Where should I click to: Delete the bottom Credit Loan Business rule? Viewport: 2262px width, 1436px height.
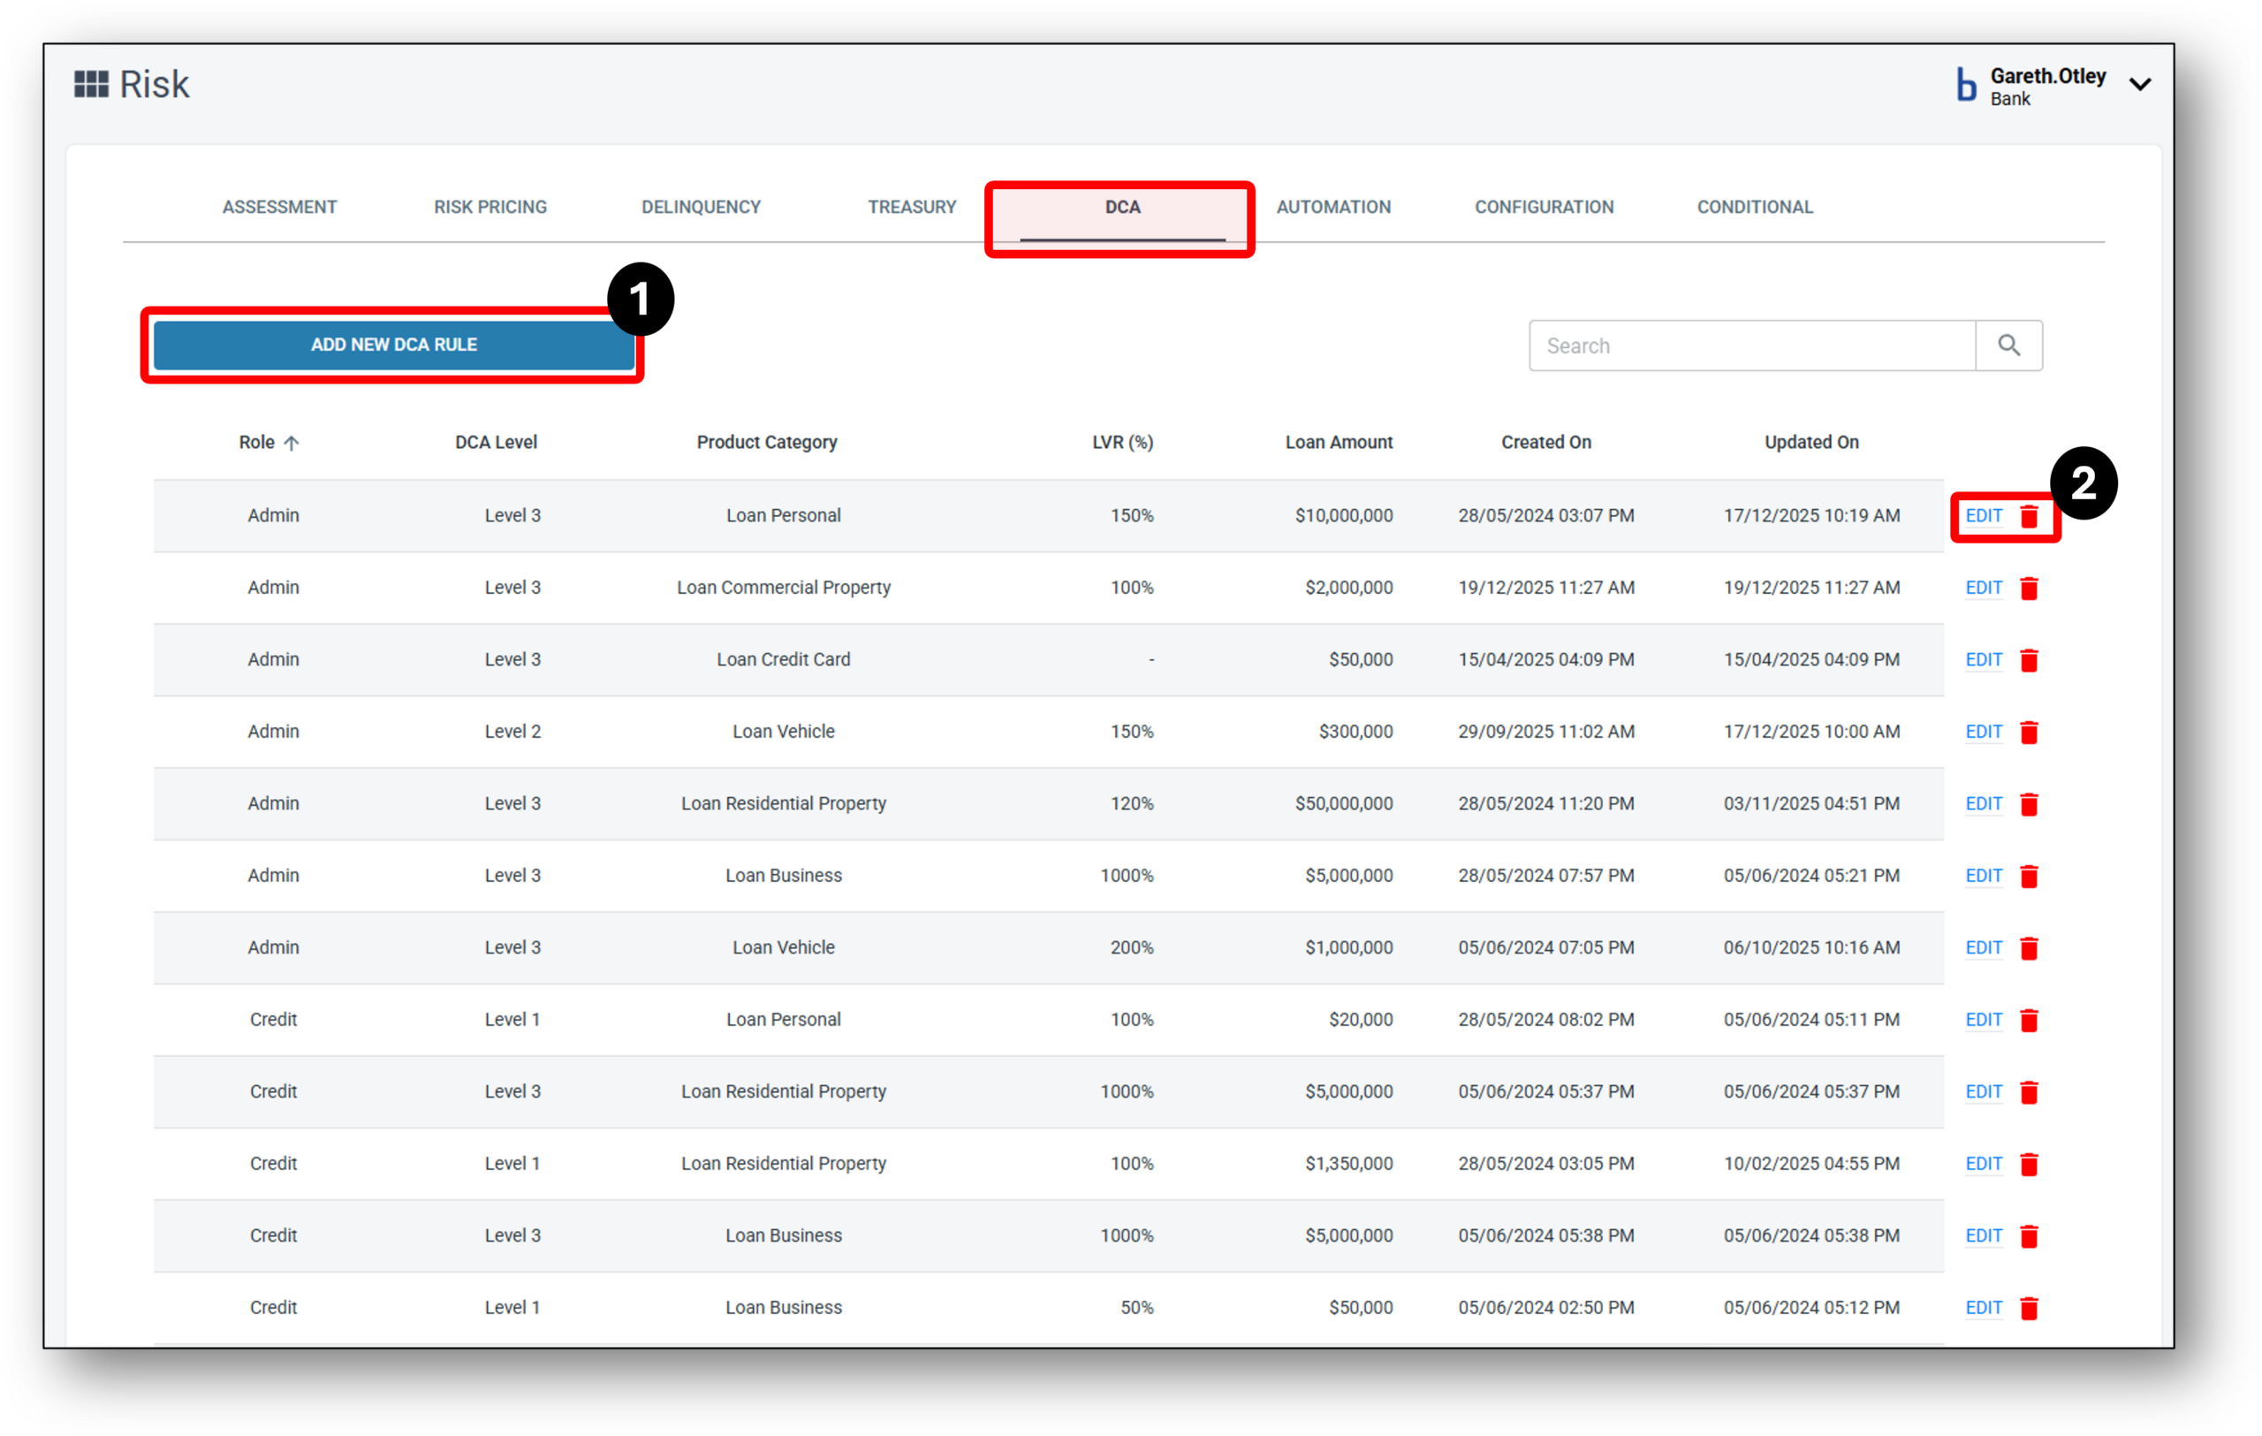tap(2030, 1307)
